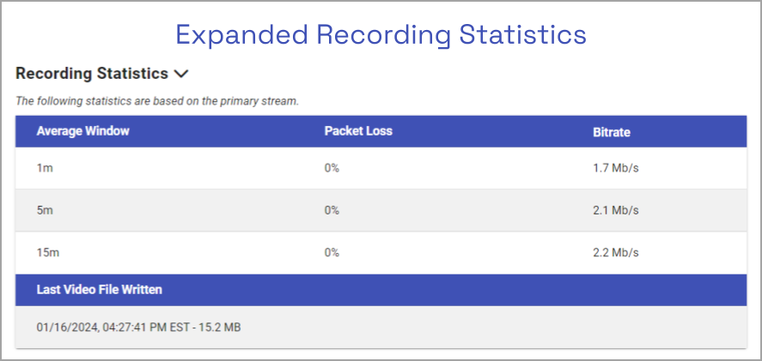The height and width of the screenshot is (361, 762).
Task: Click the Recording Statistics section title
Action: [x=92, y=74]
